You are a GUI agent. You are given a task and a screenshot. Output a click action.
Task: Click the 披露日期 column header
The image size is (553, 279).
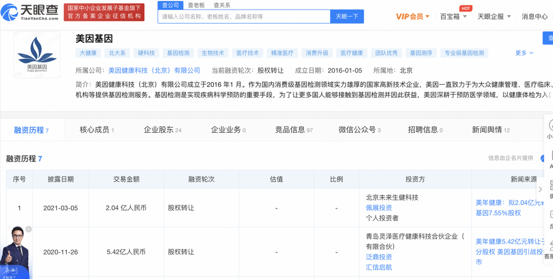pos(61,179)
